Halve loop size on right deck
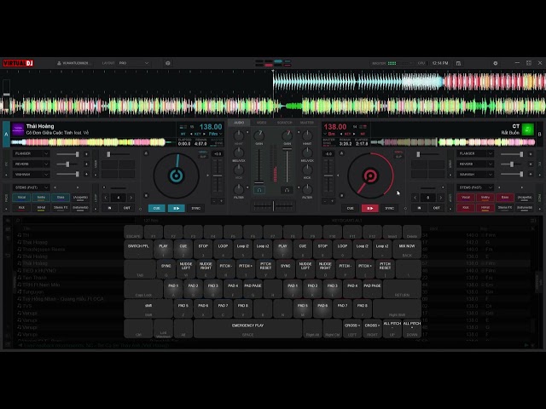 click(415, 198)
